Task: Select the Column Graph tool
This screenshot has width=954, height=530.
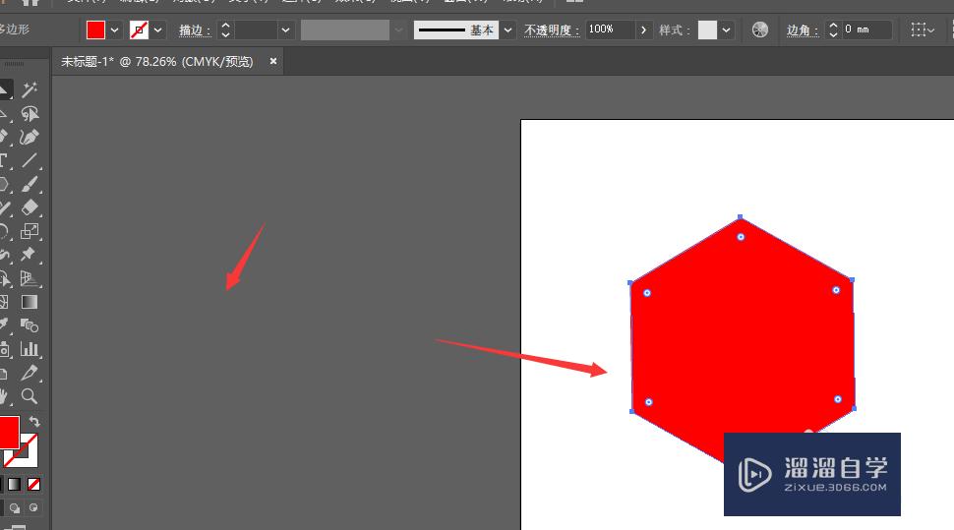Action: pyautogui.click(x=30, y=349)
